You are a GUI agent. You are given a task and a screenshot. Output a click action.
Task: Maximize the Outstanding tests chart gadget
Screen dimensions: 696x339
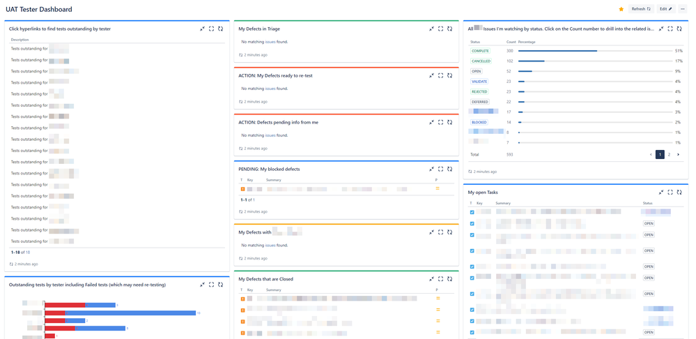(x=211, y=285)
